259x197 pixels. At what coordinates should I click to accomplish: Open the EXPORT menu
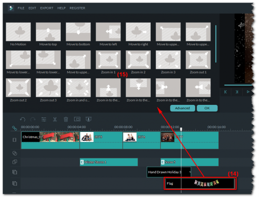(x=47, y=8)
